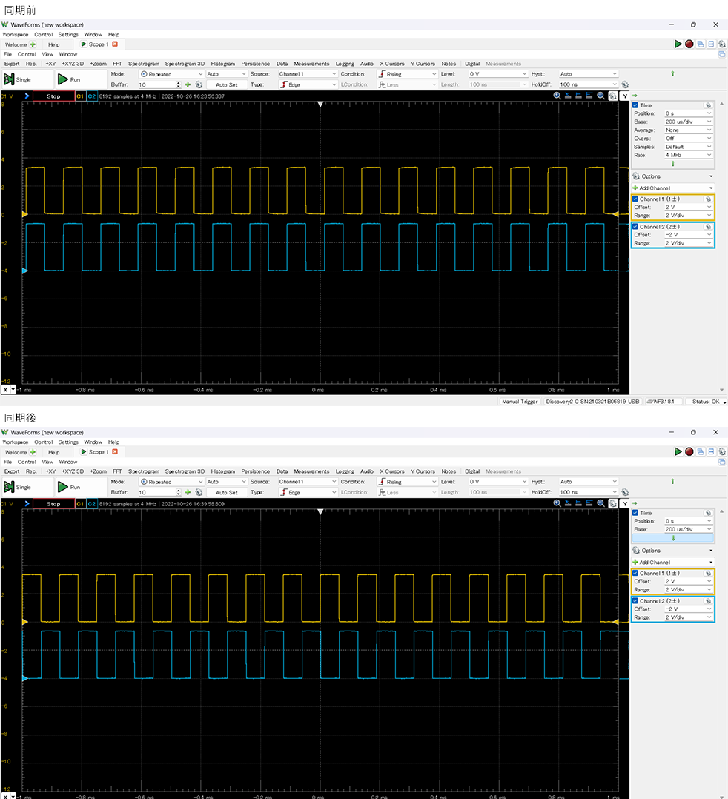Click green plus on Welcome tab, upper window
Image resolution: width=728 pixels, height=799 pixels.
point(33,44)
